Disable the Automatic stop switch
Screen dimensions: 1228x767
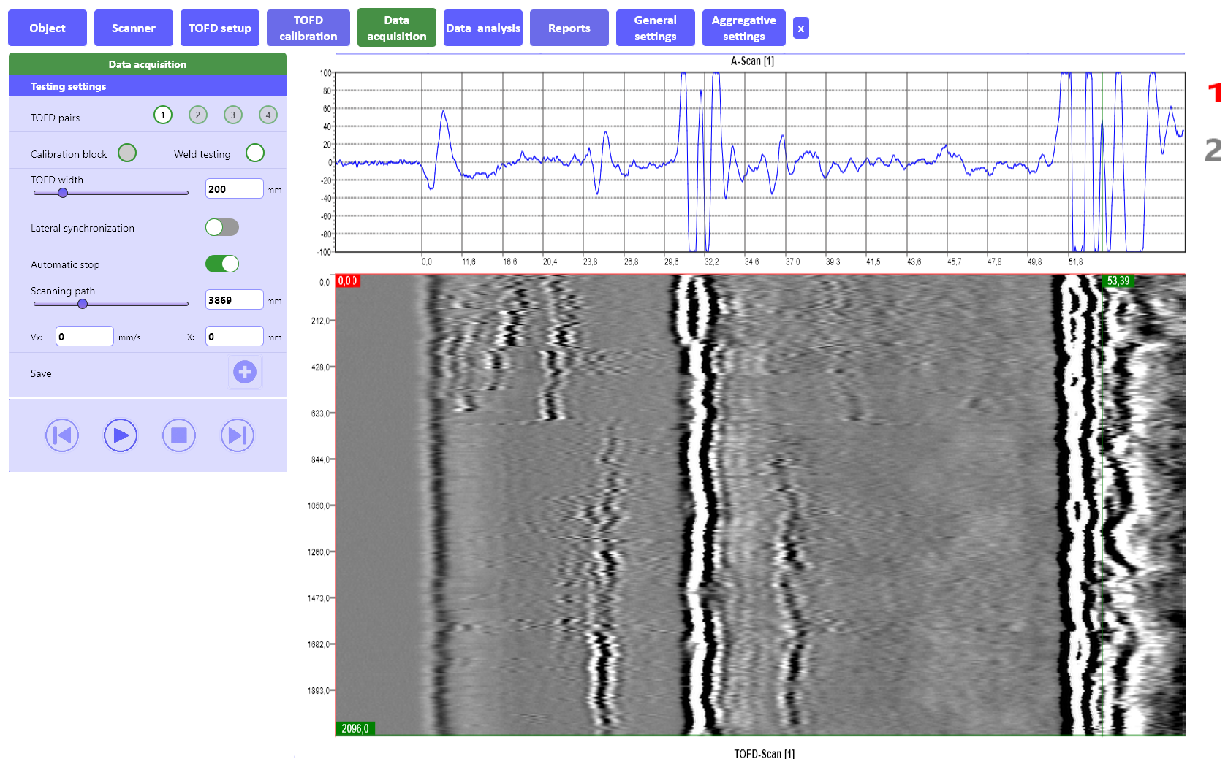[x=222, y=264]
